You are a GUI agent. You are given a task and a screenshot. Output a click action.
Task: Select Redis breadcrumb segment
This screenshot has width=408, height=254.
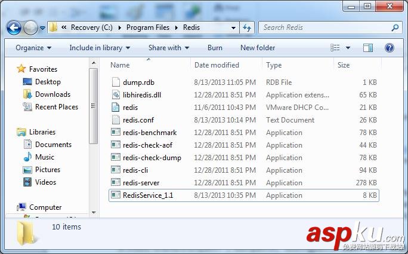pyautogui.click(x=191, y=27)
